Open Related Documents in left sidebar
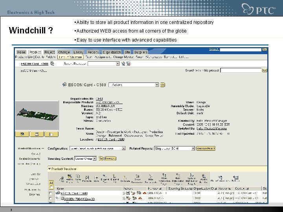This screenshot has height=212, width=283. [x=29, y=159]
